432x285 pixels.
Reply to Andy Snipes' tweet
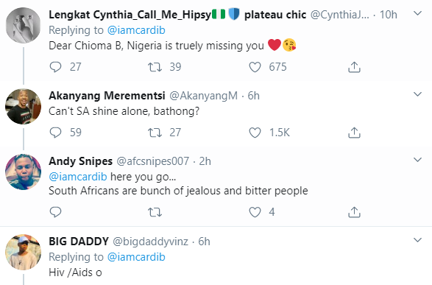[x=55, y=212]
